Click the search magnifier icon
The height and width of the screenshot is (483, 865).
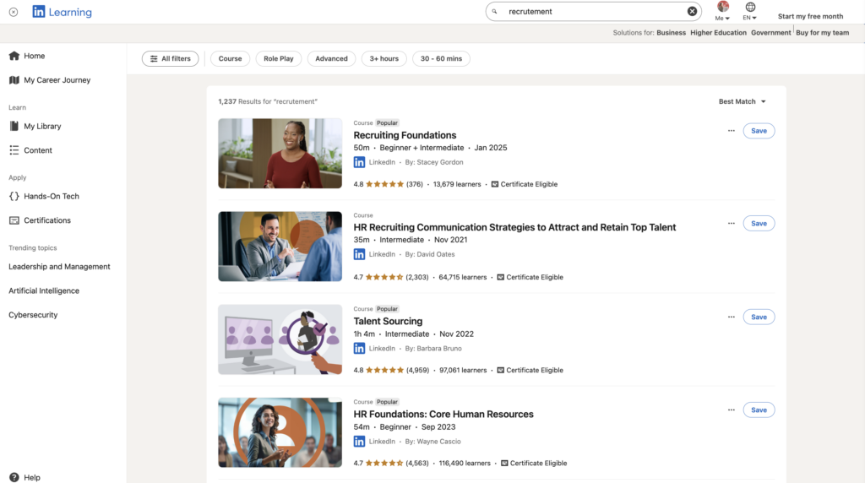tap(495, 11)
